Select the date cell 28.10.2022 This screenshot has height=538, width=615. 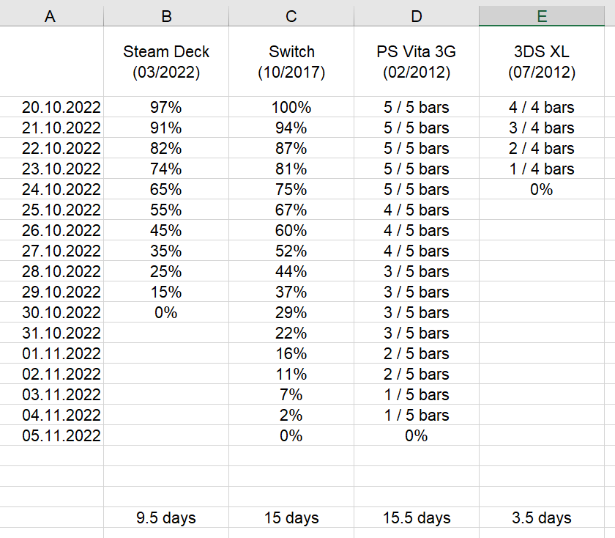pyautogui.click(x=51, y=271)
